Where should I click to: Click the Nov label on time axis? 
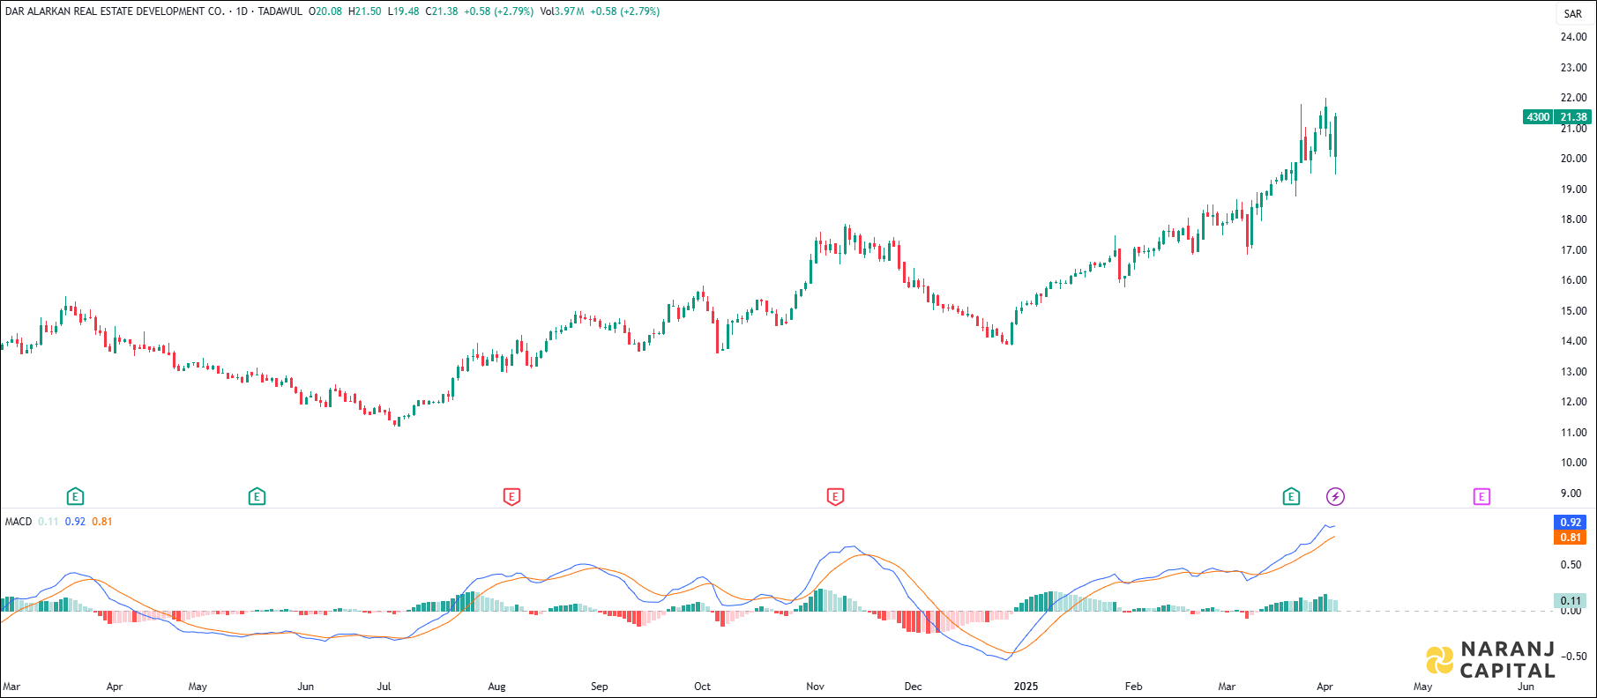coord(815,687)
